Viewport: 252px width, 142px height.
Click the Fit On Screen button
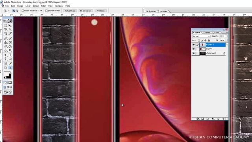pos(86,11)
